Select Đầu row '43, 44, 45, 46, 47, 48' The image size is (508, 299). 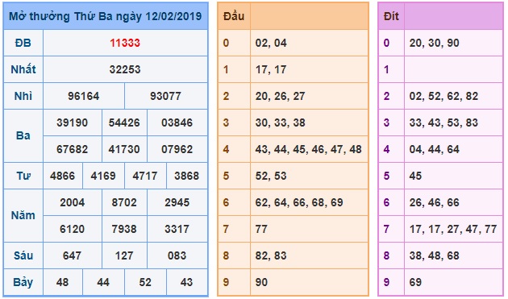pos(308,149)
